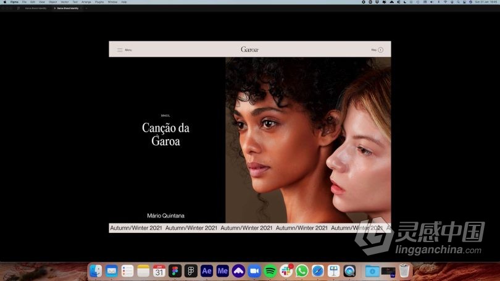Click the Garoa logo in the header
This screenshot has width=500, height=281.
pos(249,49)
